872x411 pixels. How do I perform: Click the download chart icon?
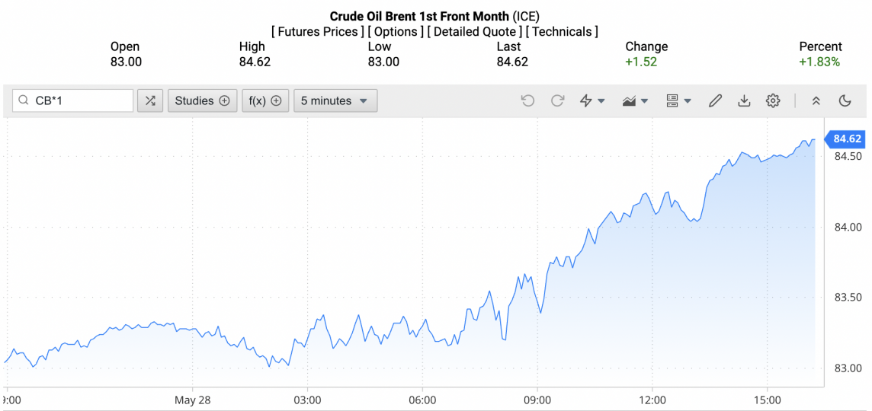744,100
